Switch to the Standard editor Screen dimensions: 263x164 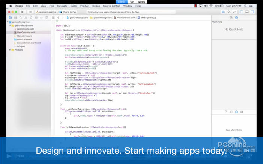224,12
